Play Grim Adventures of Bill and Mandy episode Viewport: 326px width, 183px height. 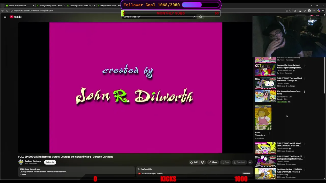coord(265,148)
